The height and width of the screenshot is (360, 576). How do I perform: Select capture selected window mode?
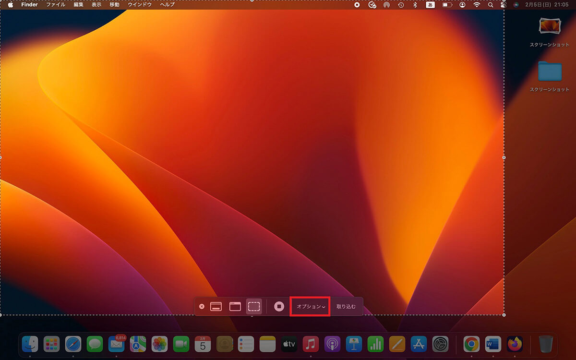click(x=235, y=306)
